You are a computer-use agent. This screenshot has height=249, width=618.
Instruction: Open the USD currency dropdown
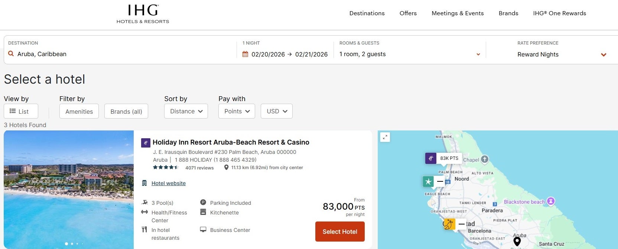click(x=277, y=111)
